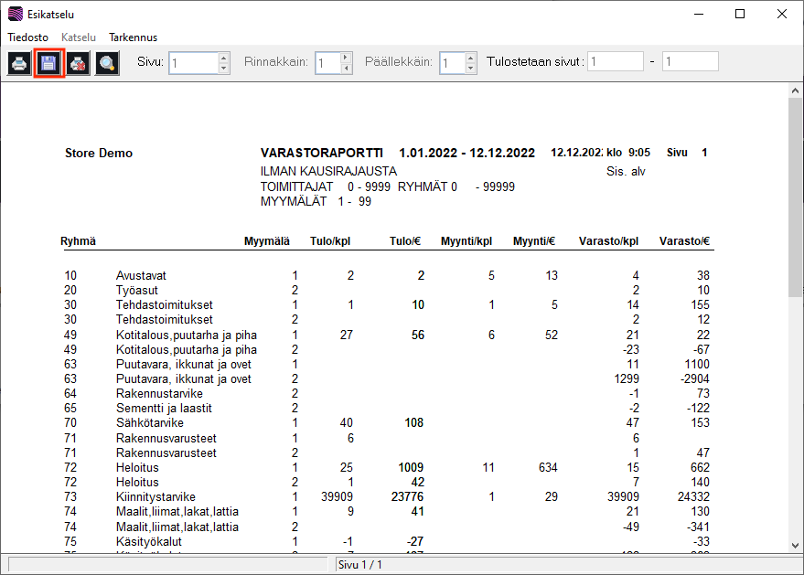
Task: Open the Tarkennus menu
Action: tap(133, 37)
